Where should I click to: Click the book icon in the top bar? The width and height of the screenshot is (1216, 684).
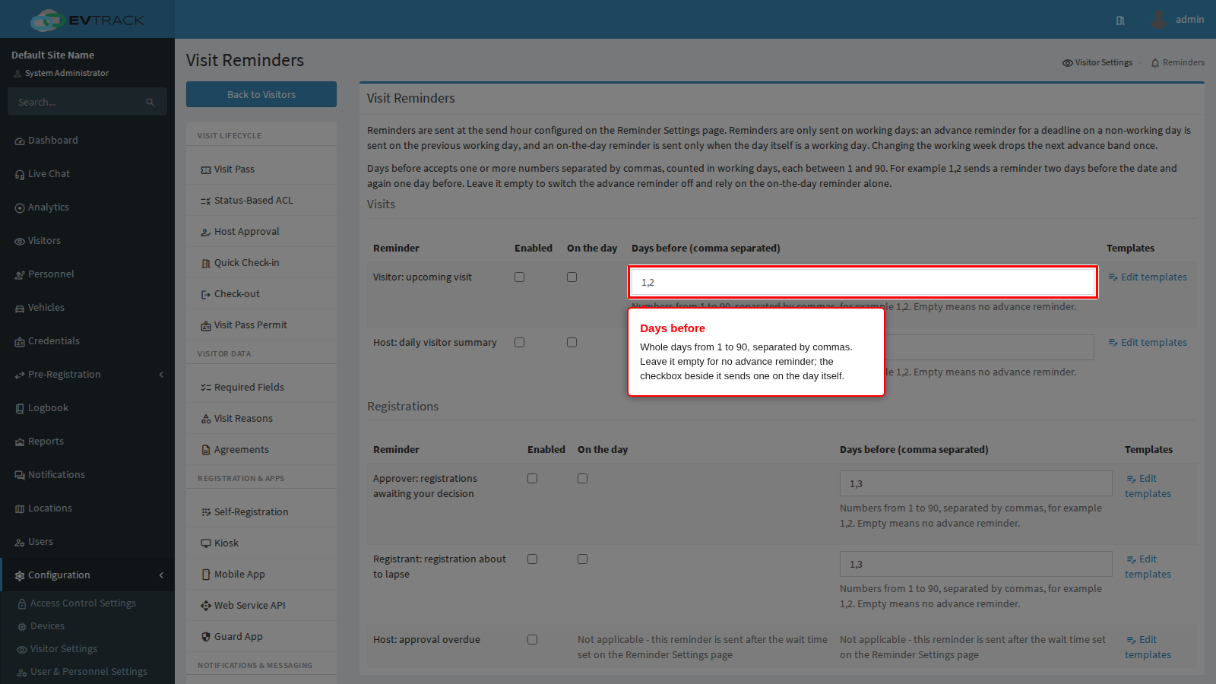1120,21
